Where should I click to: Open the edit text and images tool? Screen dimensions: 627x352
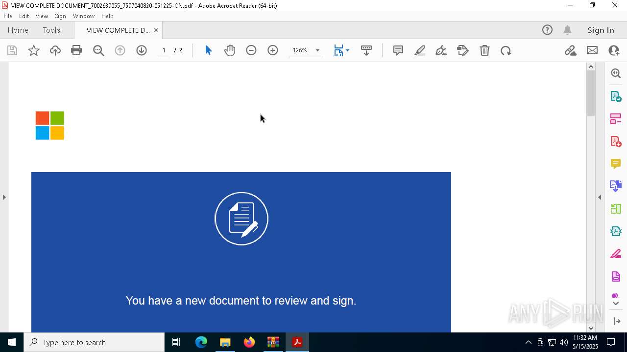pos(462,50)
